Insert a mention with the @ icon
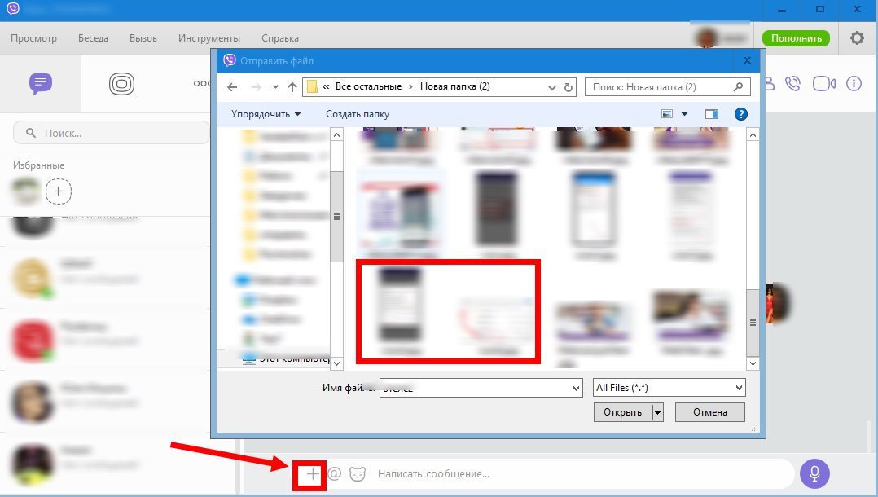Image resolution: width=878 pixels, height=497 pixels. (x=334, y=474)
